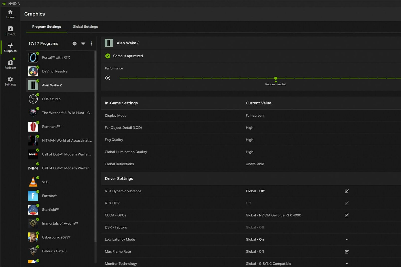Select Portal with RTX program icon

click(x=33, y=58)
